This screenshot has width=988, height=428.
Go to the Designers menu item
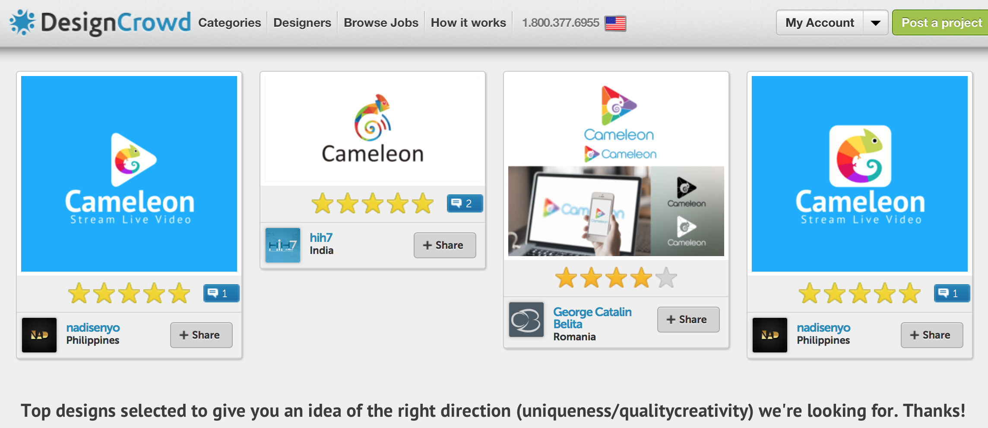click(x=302, y=23)
